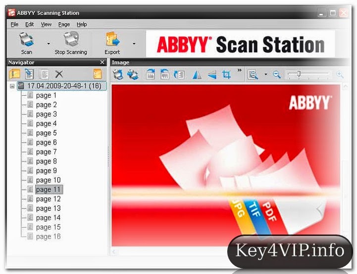Open the View menu
Image resolution: width=357 pixels, height=274 pixels.
46,24
